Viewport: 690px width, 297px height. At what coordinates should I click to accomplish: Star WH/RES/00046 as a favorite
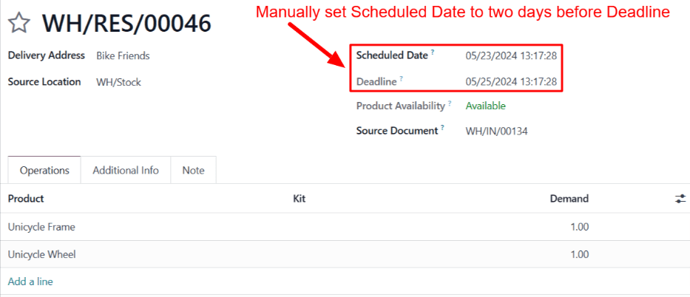(x=19, y=24)
